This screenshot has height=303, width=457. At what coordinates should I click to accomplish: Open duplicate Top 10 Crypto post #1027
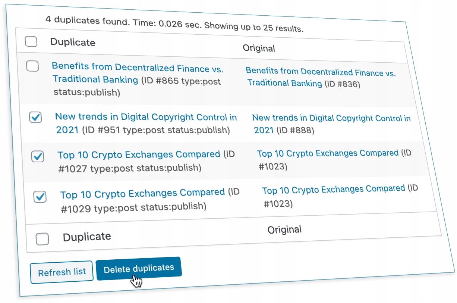[x=139, y=154]
